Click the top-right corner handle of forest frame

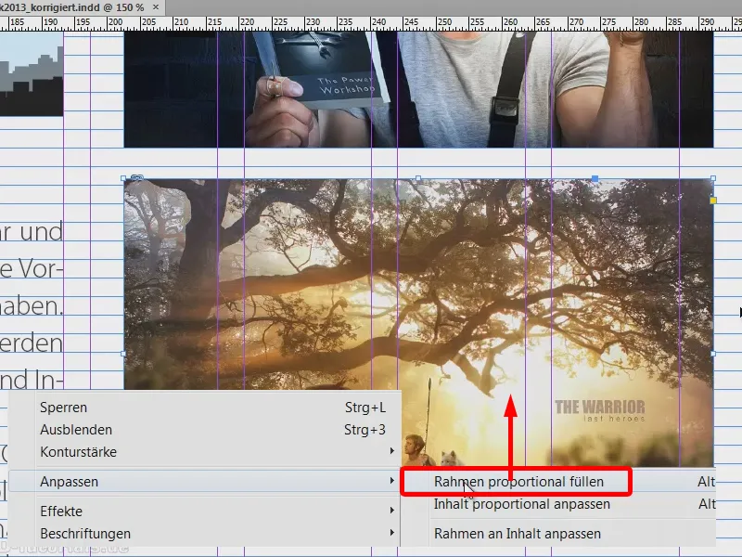pos(713,178)
